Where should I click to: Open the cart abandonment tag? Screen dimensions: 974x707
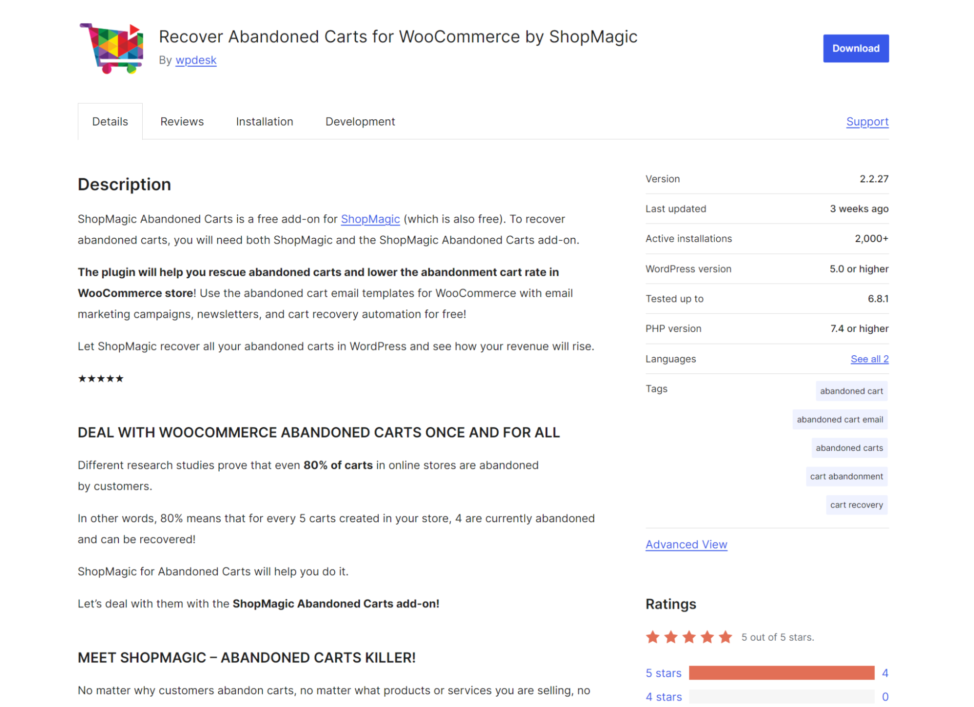[x=846, y=476]
